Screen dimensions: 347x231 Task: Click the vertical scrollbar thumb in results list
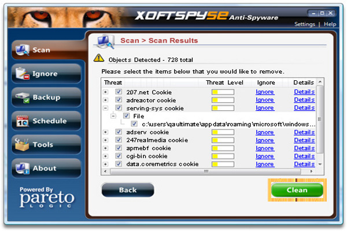[320, 120]
